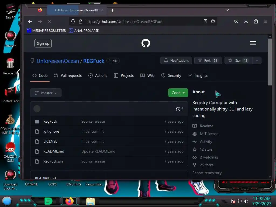The image size is (276, 207).
Task: Bookmark this page with the star
Action: coord(213,22)
